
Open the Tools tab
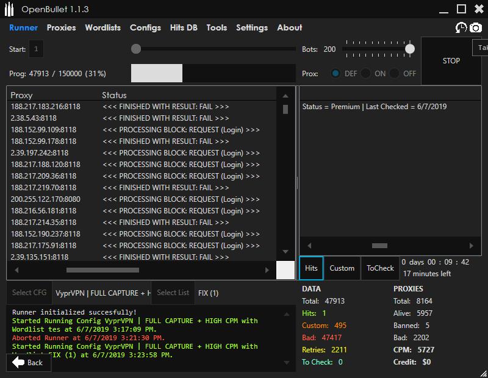217,27
